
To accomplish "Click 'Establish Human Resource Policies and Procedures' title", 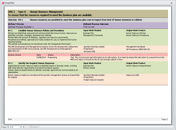I will click(41, 30).
